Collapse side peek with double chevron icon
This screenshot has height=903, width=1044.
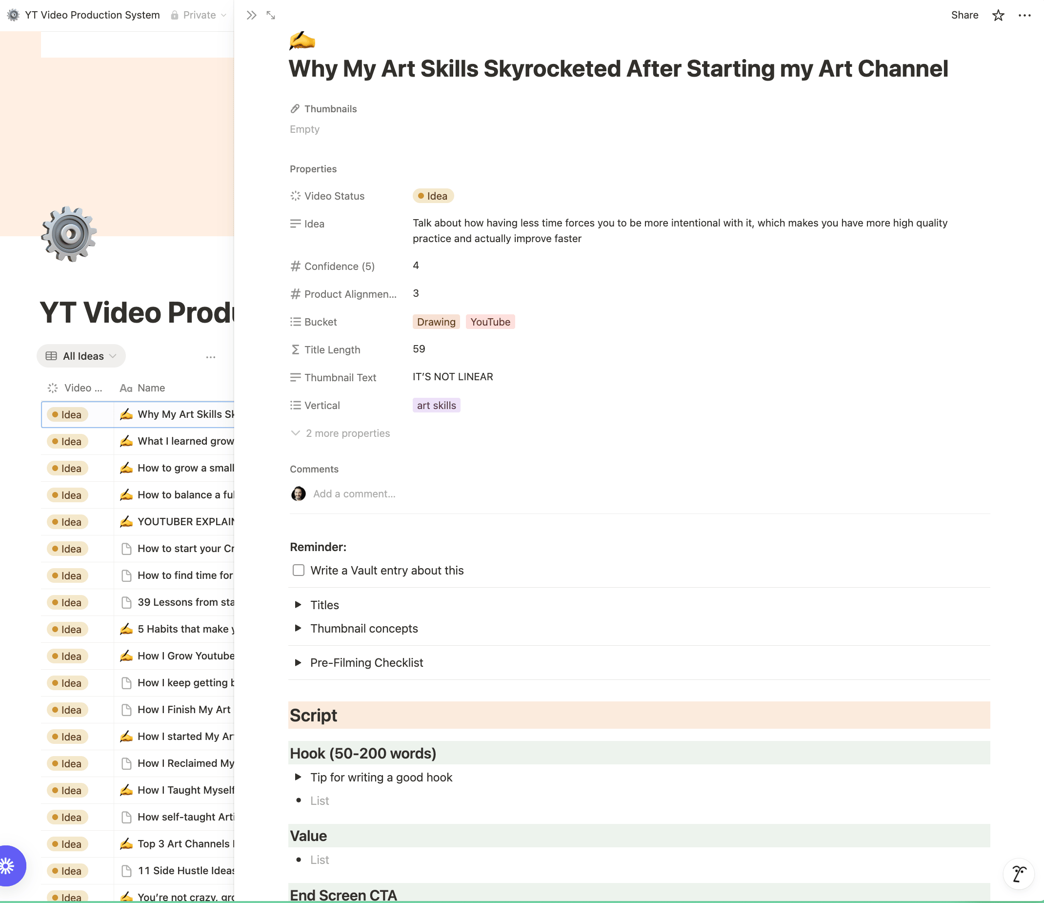tap(251, 15)
